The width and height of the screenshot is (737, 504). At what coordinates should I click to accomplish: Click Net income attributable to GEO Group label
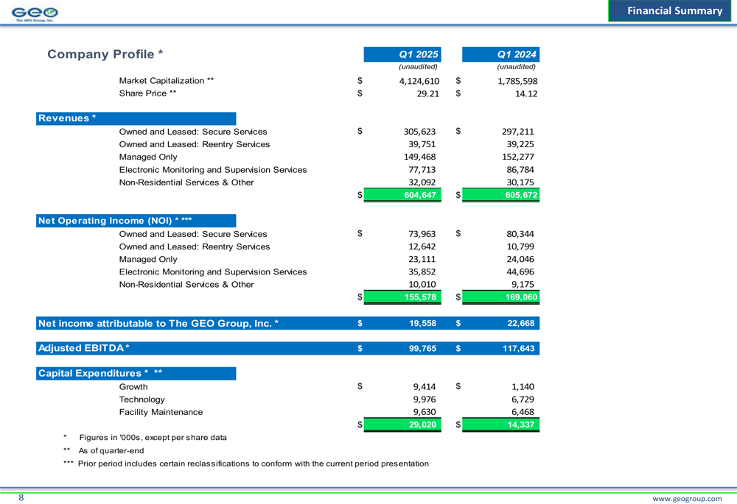coord(158,323)
